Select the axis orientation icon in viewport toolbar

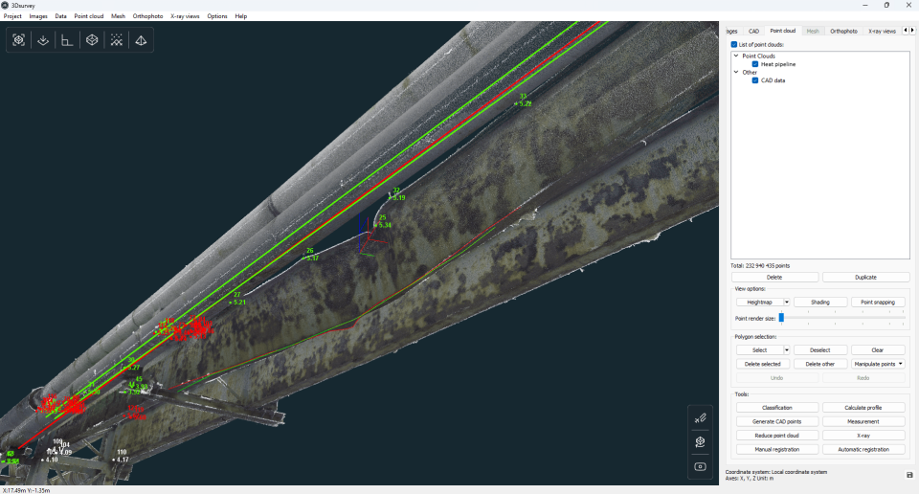[67, 40]
